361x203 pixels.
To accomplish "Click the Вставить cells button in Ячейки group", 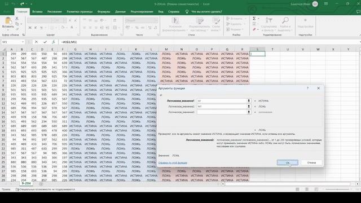I will click(x=236, y=19).
